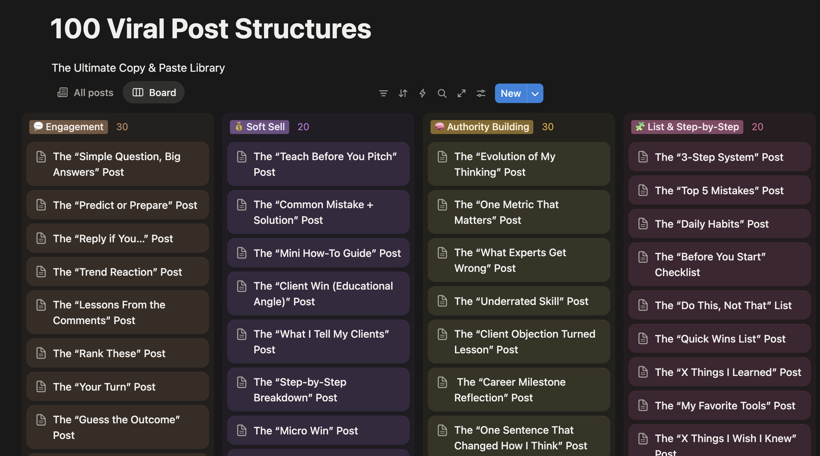Open automations via lightning bolt icon
This screenshot has height=456, width=820.
[x=422, y=93]
